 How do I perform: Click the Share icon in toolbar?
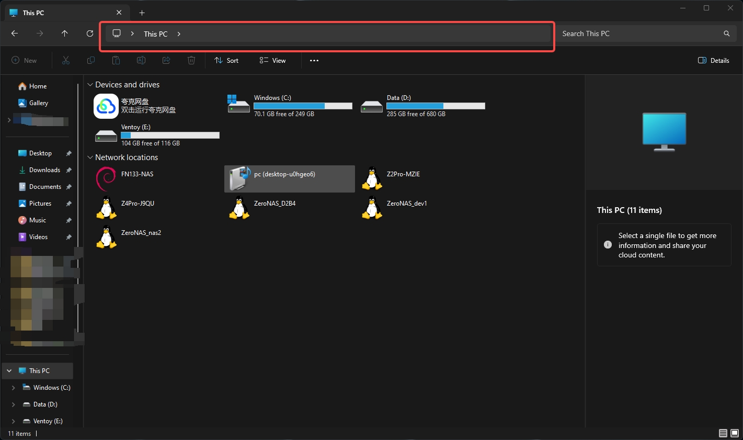pos(166,61)
